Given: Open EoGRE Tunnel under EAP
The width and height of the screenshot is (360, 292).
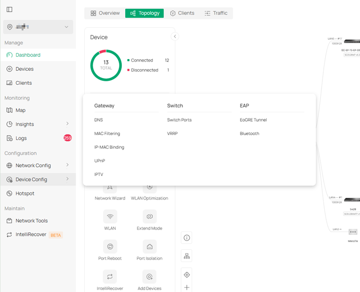Looking at the screenshot, I should pyautogui.click(x=253, y=120).
